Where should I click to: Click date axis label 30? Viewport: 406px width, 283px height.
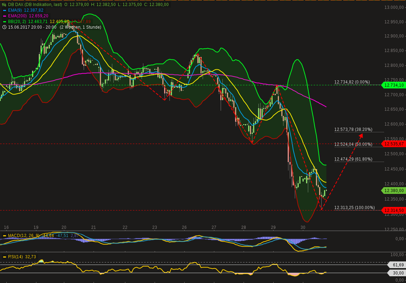303,227
